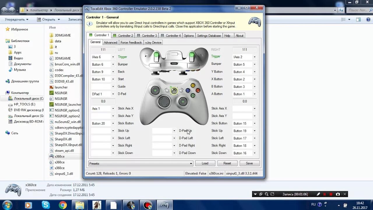The height and width of the screenshot is (210, 373).
Task: Click the red round record icon
Action: [x=331, y=194]
